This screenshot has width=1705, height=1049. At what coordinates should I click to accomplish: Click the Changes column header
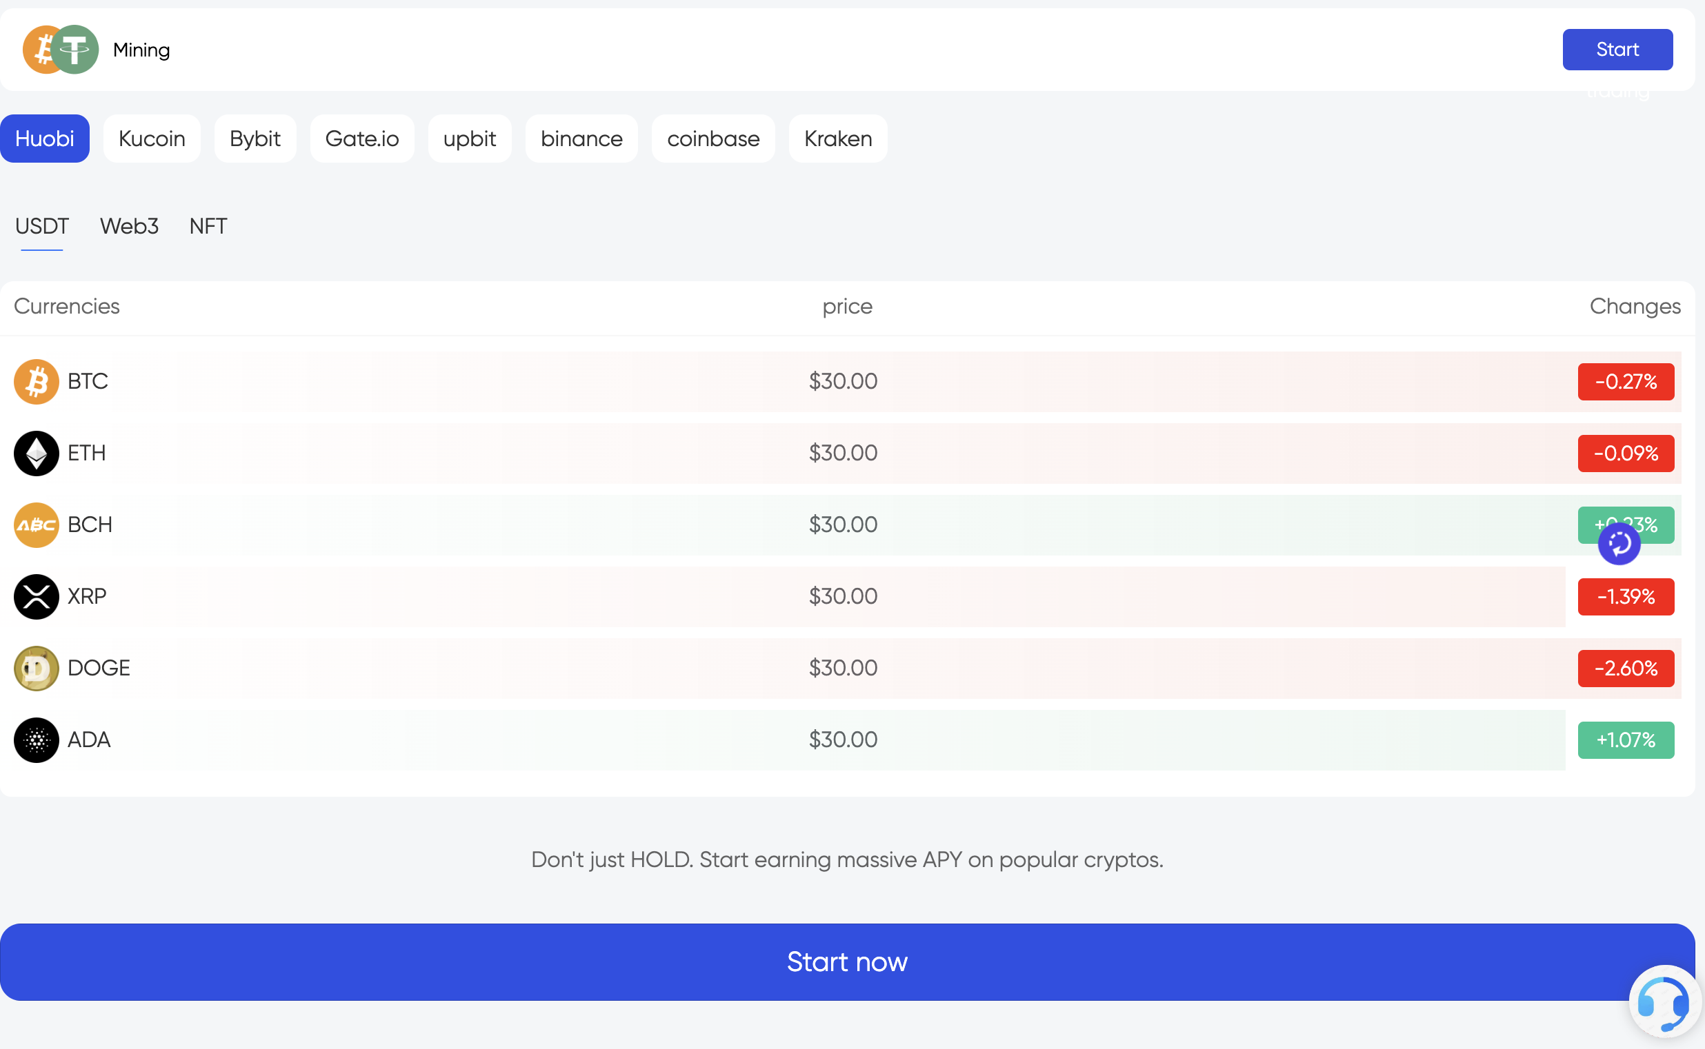[x=1635, y=307]
